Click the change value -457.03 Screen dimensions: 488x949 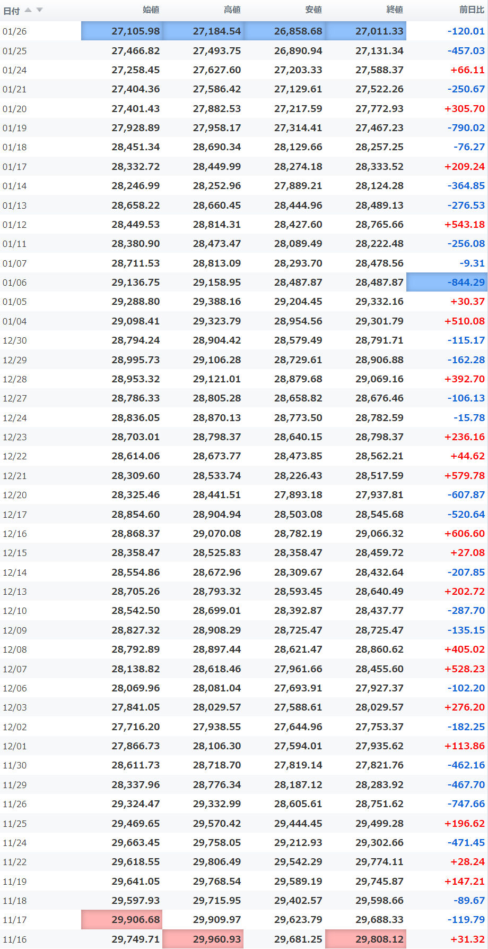click(466, 51)
